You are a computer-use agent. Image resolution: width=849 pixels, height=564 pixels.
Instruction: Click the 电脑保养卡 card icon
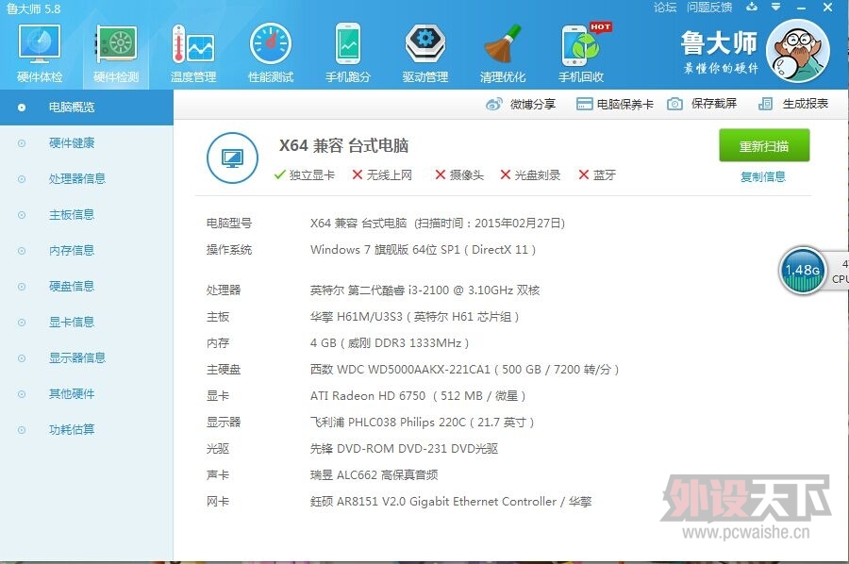pyautogui.click(x=584, y=104)
